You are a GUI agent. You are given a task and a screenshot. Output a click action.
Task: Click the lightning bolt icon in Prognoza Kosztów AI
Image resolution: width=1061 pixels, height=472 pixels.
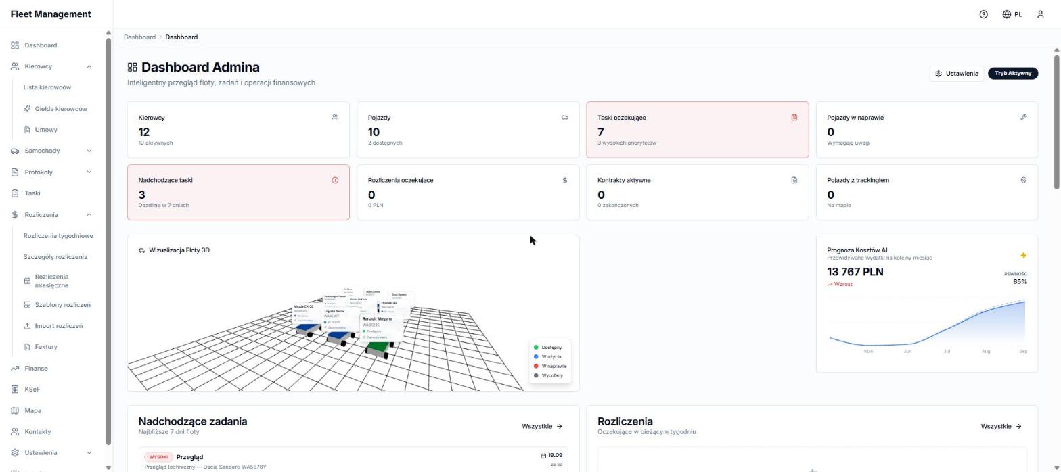coord(1023,255)
